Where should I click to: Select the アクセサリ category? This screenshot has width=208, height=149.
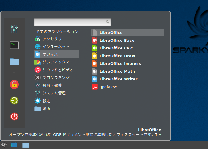56,39
